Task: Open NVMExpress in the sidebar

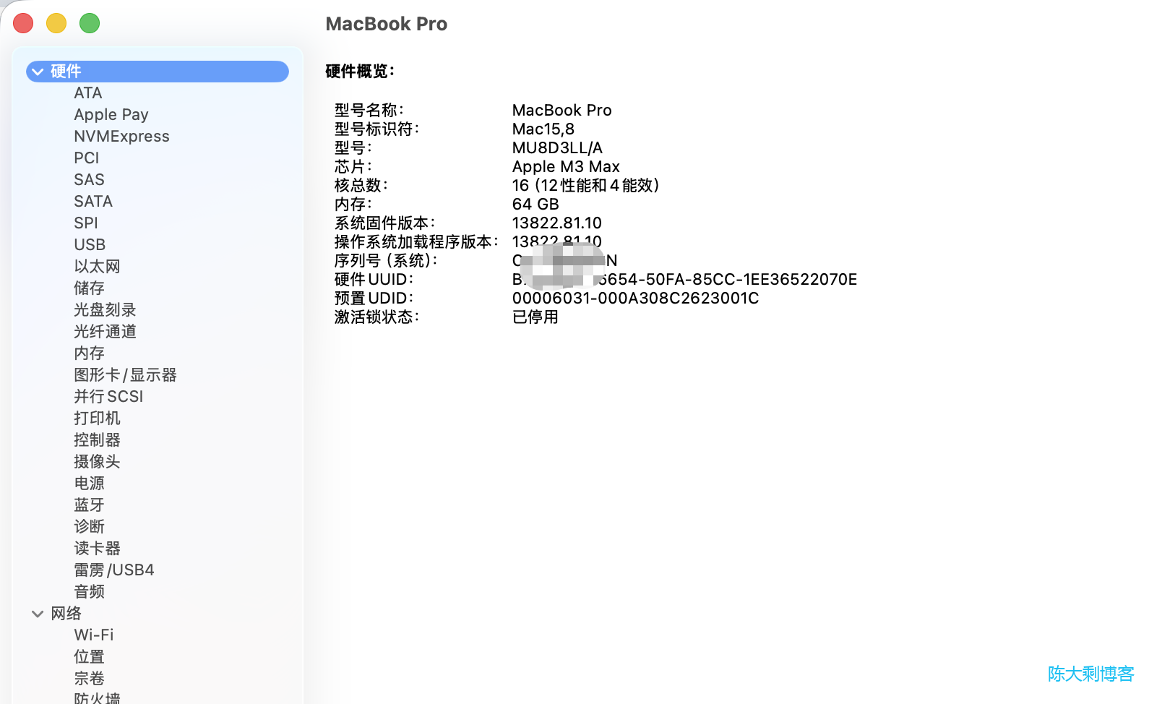Action: (x=121, y=137)
